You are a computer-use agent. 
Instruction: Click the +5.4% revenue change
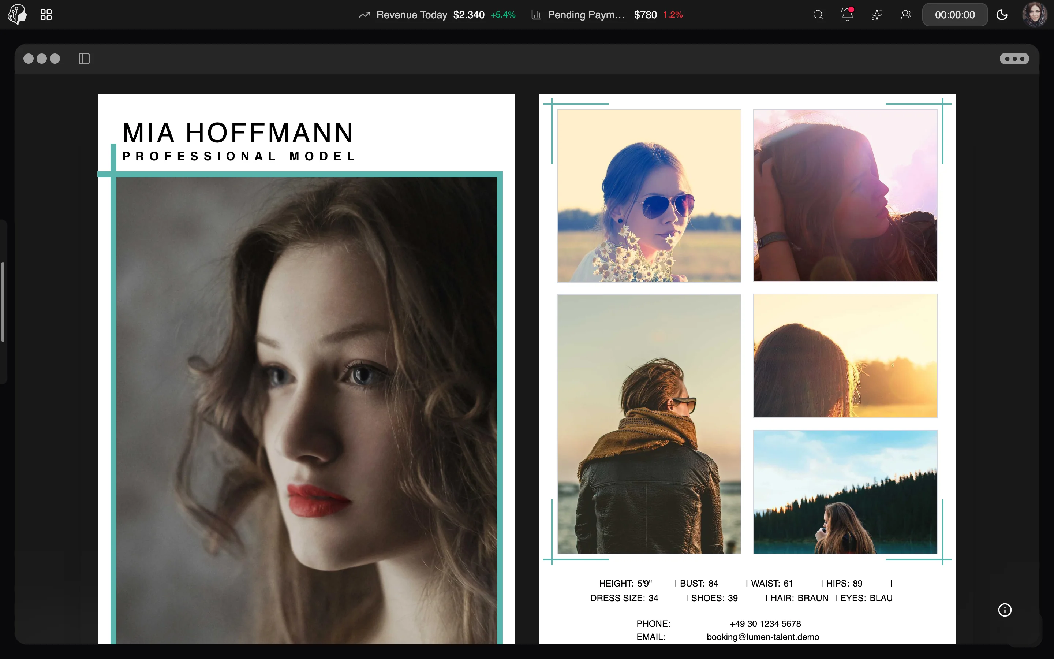[x=502, y=15]
